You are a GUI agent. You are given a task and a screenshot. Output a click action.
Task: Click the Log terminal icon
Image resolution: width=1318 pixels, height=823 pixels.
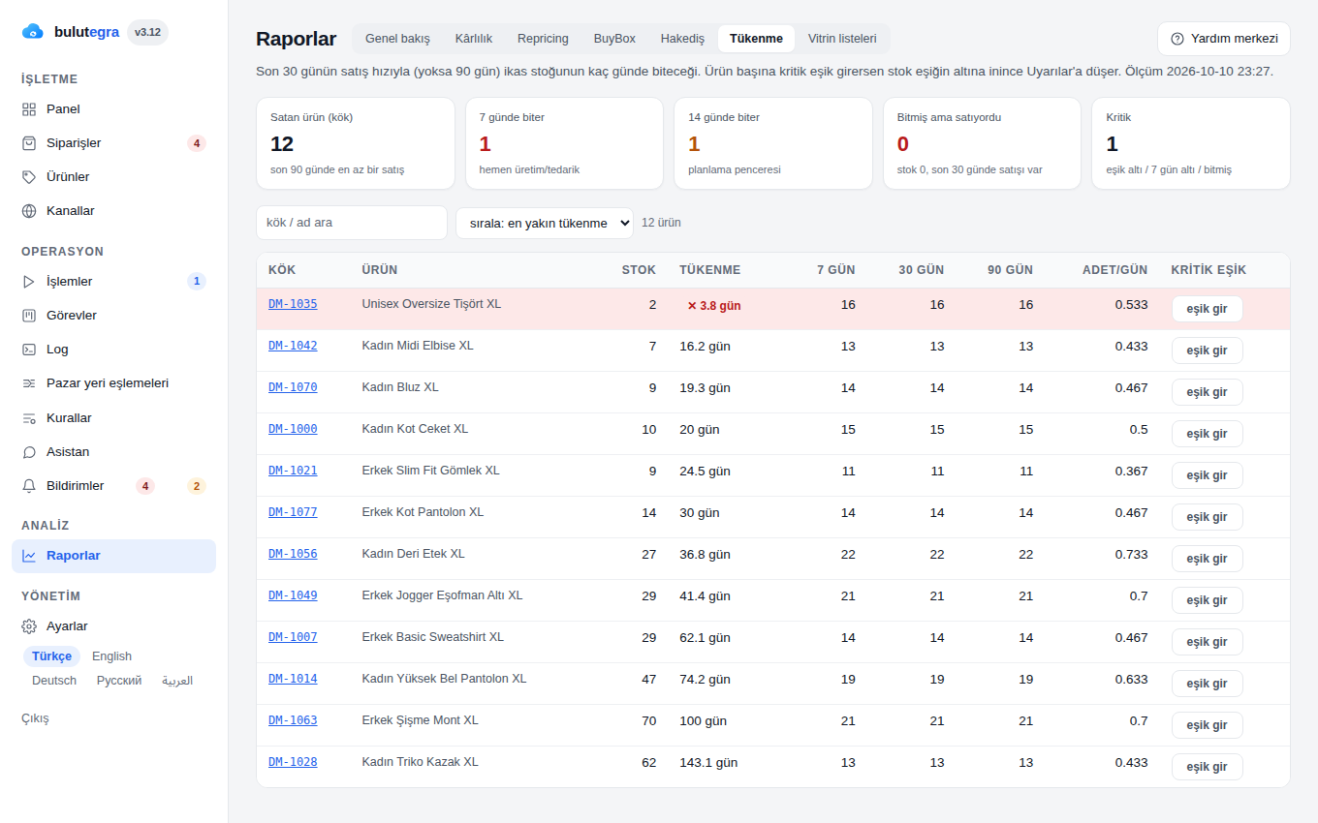pyautogui.click(x=29, y=350)
